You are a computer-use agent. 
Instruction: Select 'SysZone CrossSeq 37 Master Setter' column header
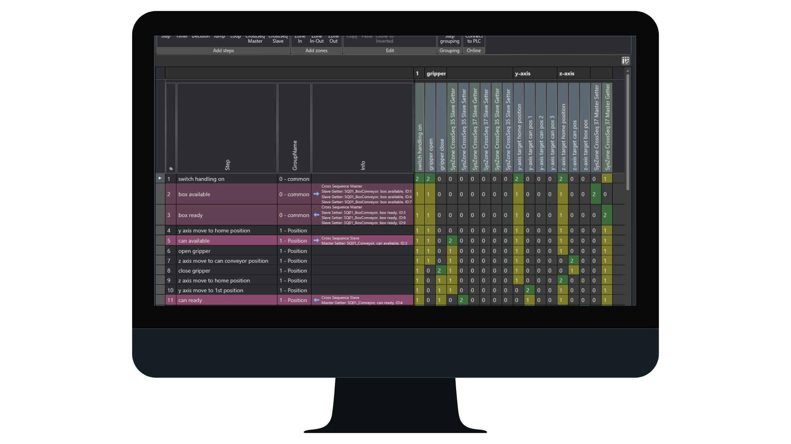click(x=596, y=127)
